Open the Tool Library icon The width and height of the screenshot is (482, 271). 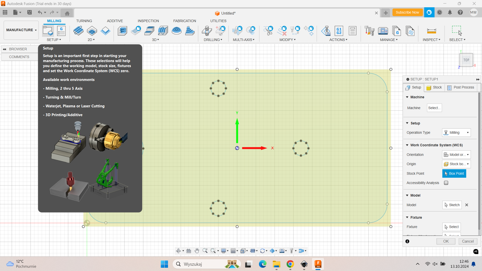[x=369, y=31]
